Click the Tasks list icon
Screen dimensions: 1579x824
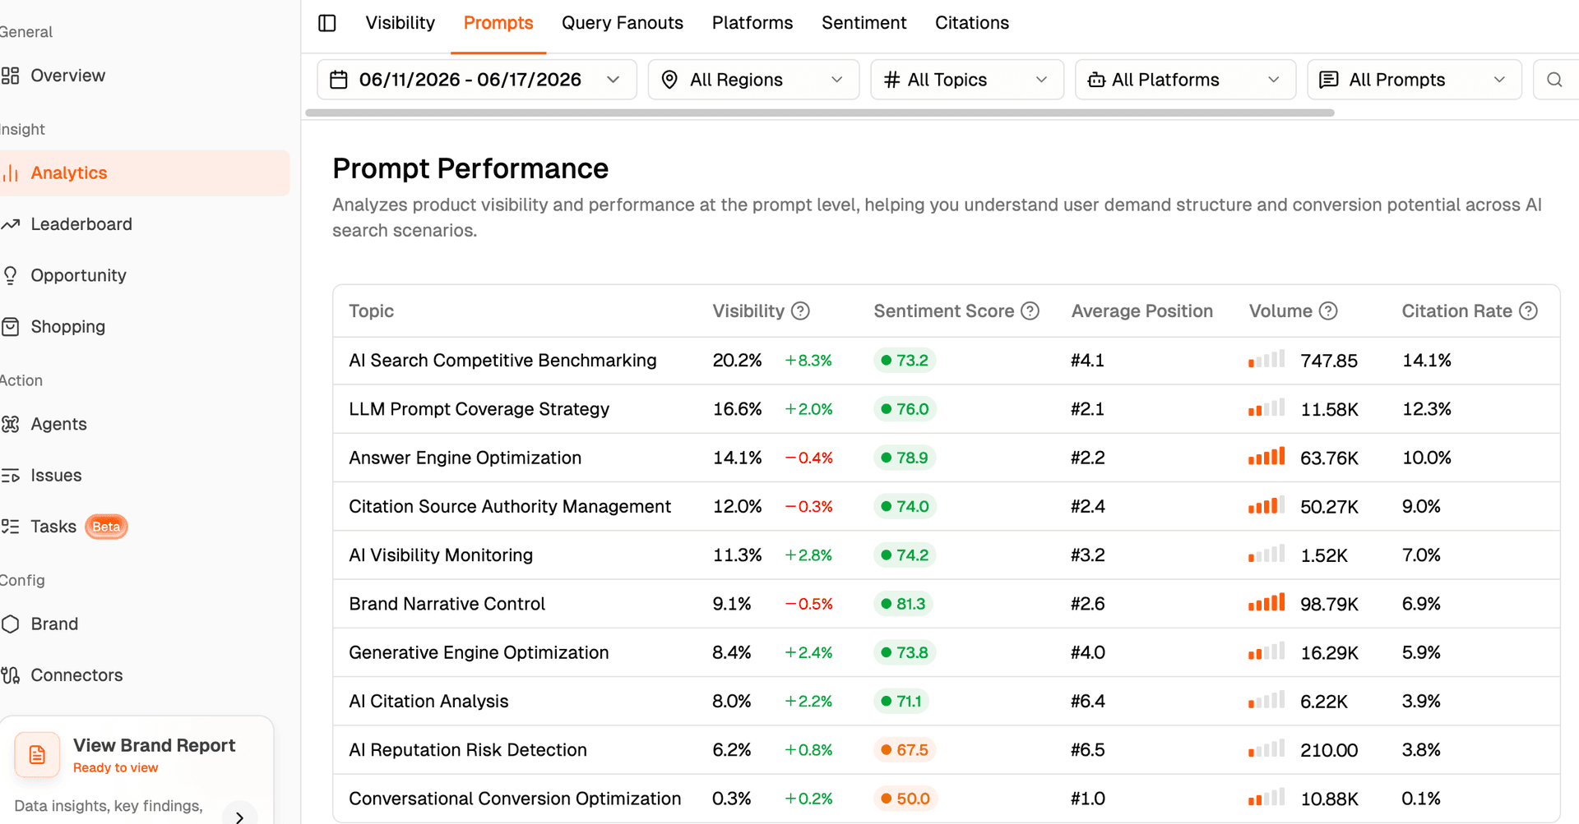click(x=10, y=527)
